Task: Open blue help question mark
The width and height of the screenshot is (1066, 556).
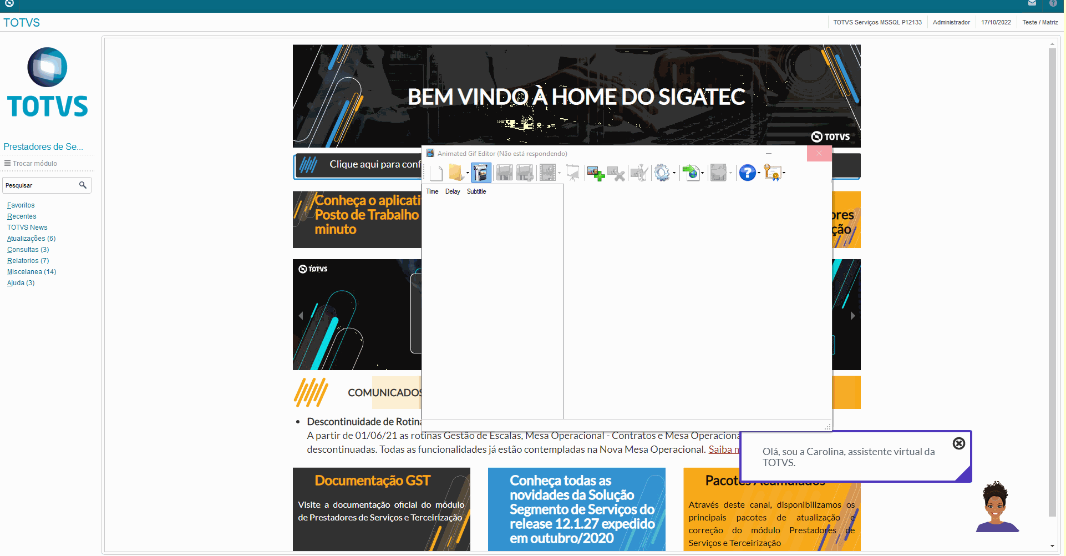Action: tap(747, 173)
